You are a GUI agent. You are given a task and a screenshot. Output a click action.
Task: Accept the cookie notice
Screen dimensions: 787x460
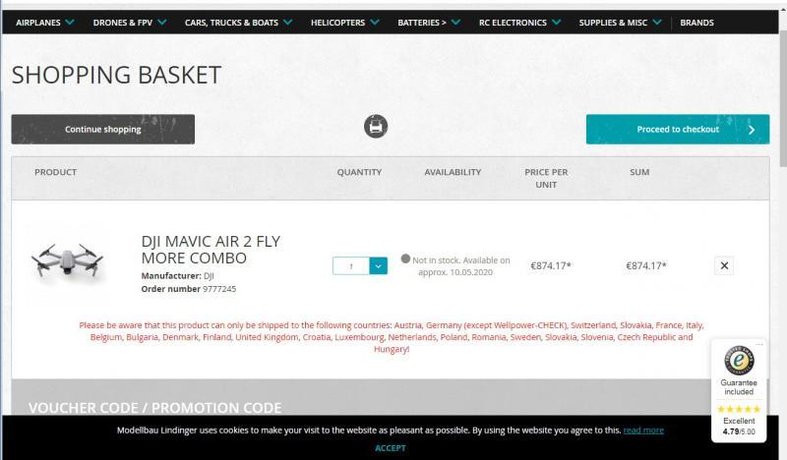pyautogui.click(x=390, y=448)
